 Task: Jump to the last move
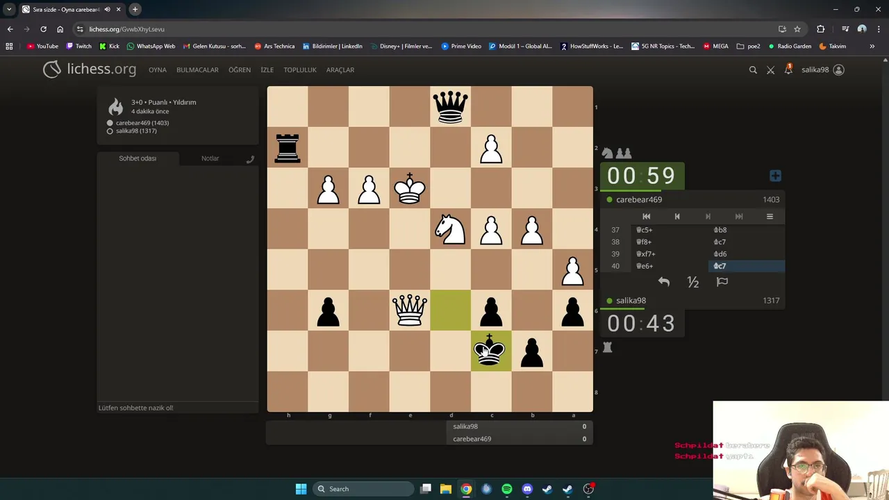pos(739,217)
